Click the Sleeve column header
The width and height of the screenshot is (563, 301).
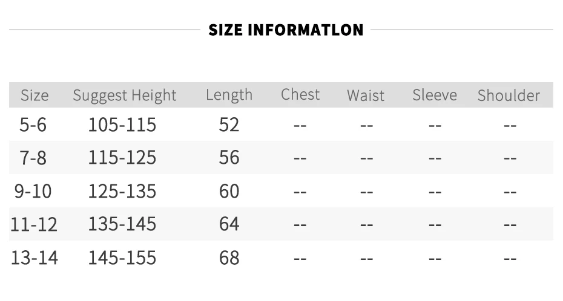tap(435, 95)
